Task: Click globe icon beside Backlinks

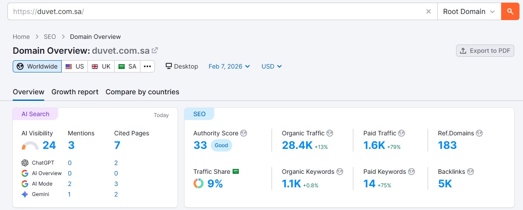Action: [471, 172]
